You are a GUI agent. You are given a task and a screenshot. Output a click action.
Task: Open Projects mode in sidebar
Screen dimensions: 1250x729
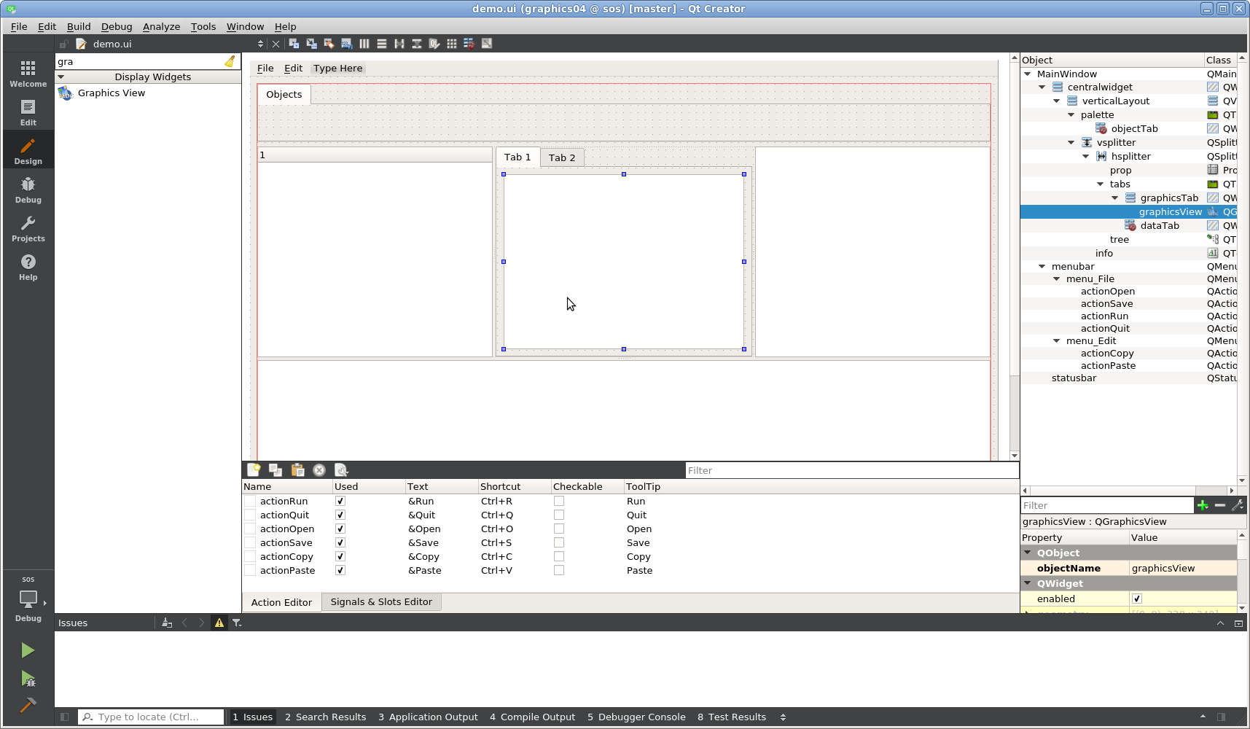[28, 228]
